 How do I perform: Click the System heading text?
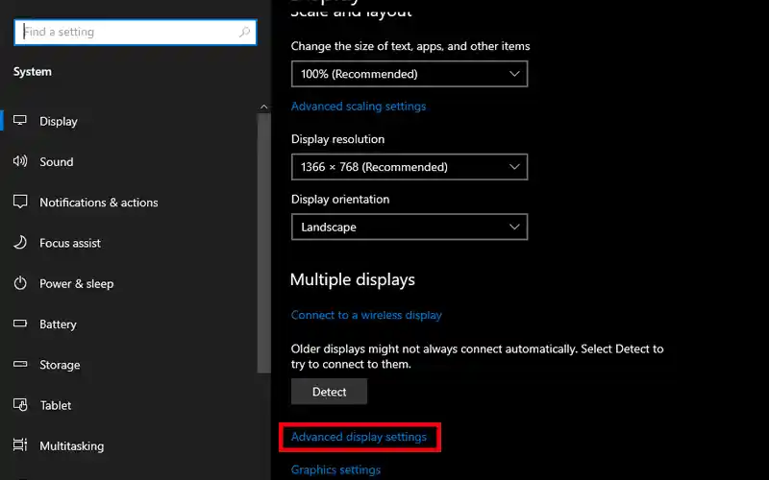click(x=33, y=71)
